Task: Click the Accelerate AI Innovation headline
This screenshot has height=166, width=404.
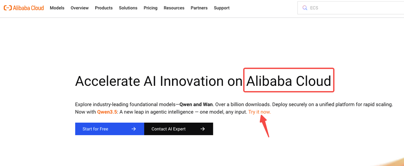Action: [158, 81]
